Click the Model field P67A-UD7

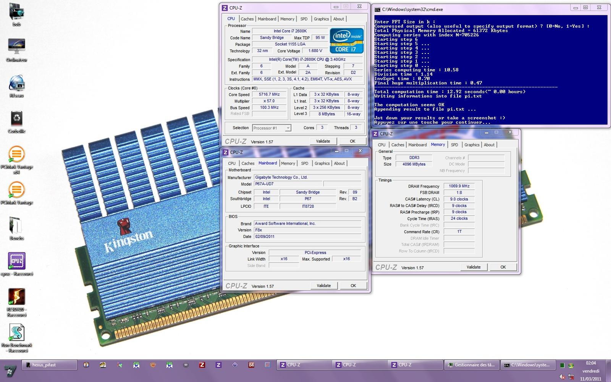click(288, 184)
